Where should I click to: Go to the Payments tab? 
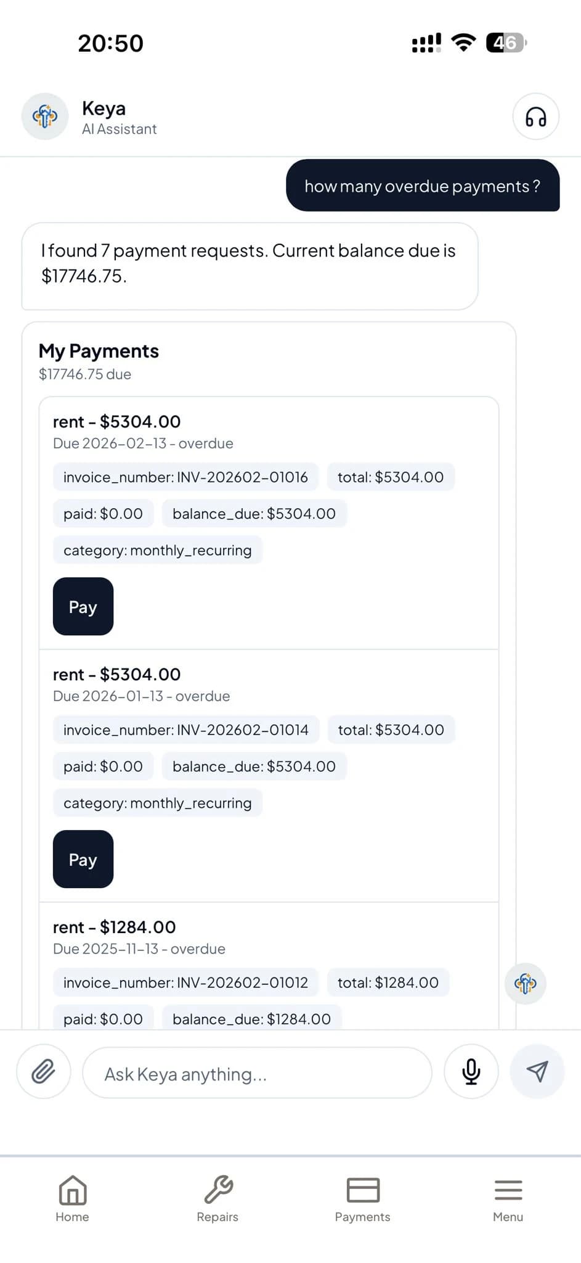point(363,1198)
